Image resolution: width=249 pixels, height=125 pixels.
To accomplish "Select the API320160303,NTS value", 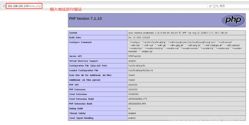I will [x=137, y=99].
